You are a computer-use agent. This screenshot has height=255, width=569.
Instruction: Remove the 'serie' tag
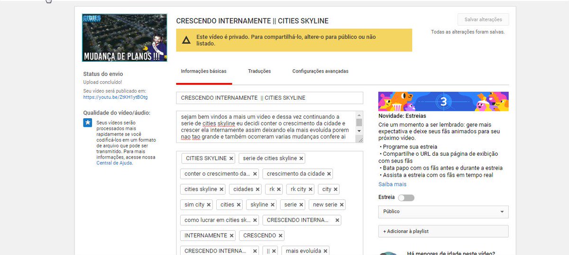point(301,205)
